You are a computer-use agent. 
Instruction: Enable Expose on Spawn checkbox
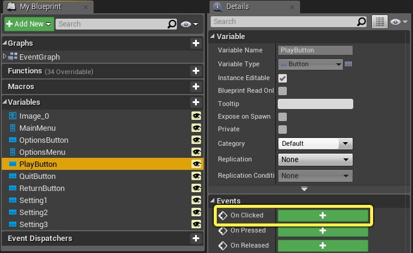click(283, 117)
